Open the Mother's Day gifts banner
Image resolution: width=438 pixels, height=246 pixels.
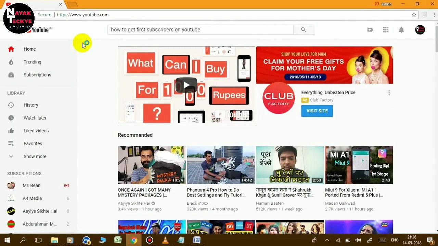[x=324, y=65]
